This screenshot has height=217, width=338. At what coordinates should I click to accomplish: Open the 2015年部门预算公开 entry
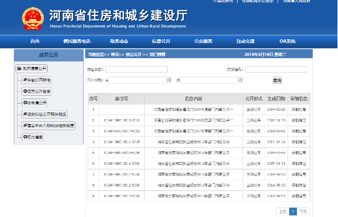[193, 153]
